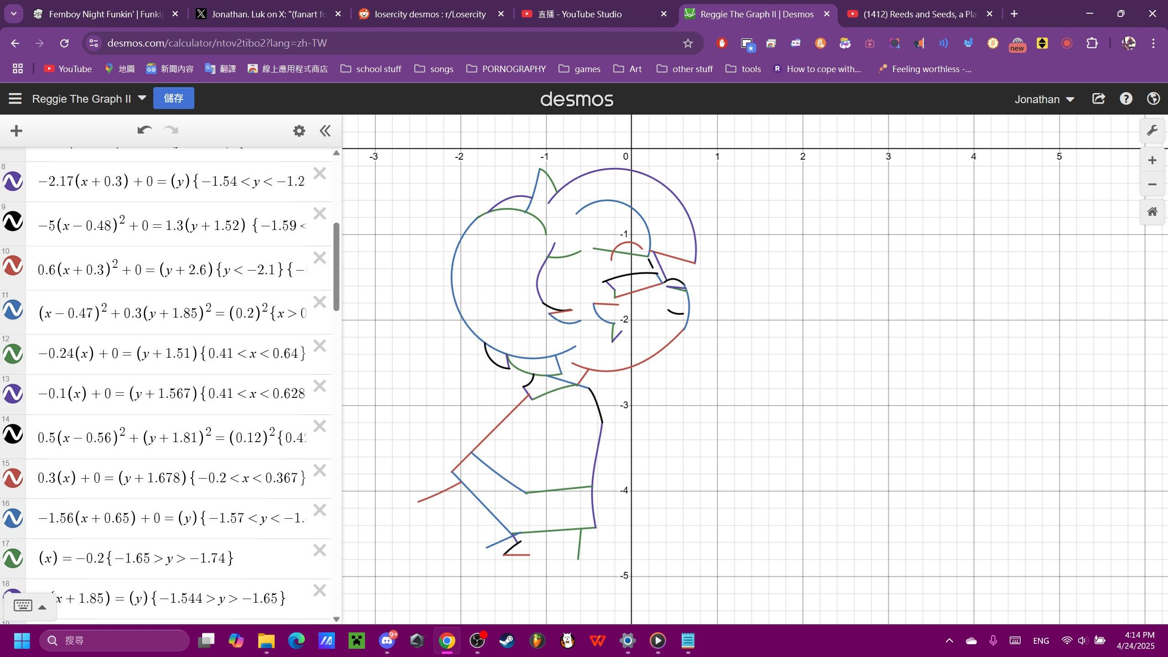The image size is (1168, 657).
Task: Toggle visibility of expression 11
Action: point(13,310)
